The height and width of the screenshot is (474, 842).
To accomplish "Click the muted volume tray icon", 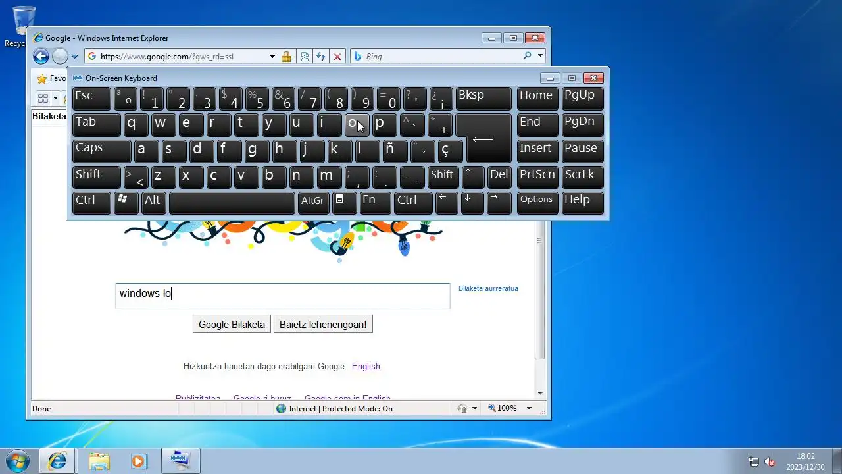I will pos(770,462).
